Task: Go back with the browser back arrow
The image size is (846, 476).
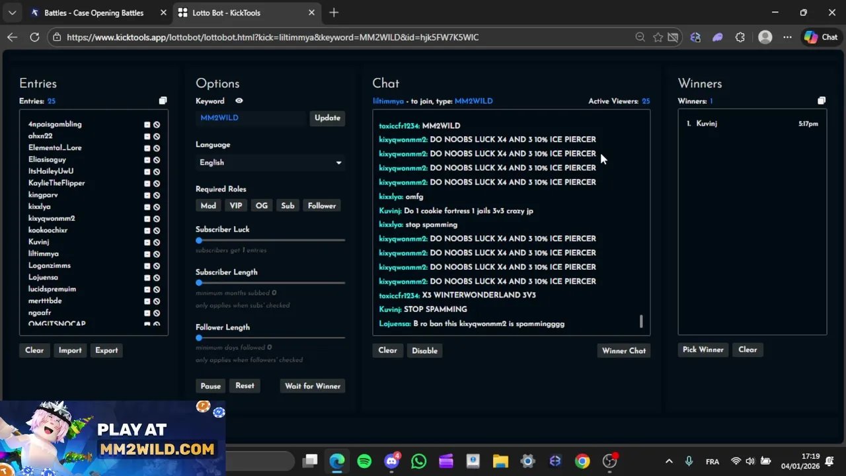Action: [x=12, y=37]
